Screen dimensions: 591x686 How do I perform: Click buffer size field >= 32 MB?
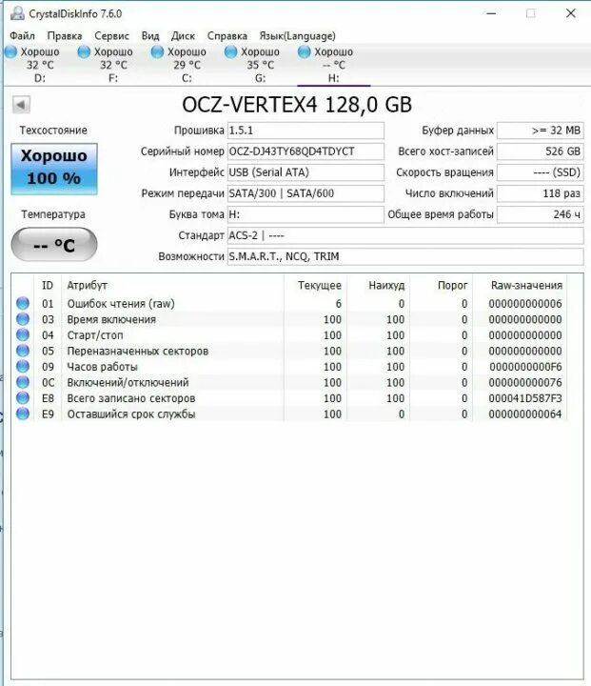coord(541,131)
